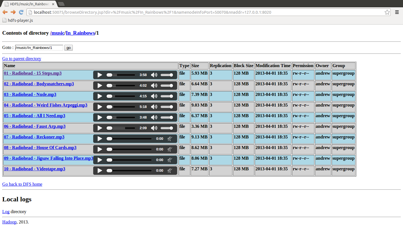Play 01 - Radiohead - 15 Steps track

(x=100, y=75)
